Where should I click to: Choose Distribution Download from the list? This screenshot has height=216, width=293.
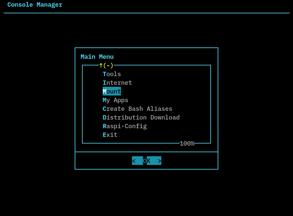coord(141,117)
